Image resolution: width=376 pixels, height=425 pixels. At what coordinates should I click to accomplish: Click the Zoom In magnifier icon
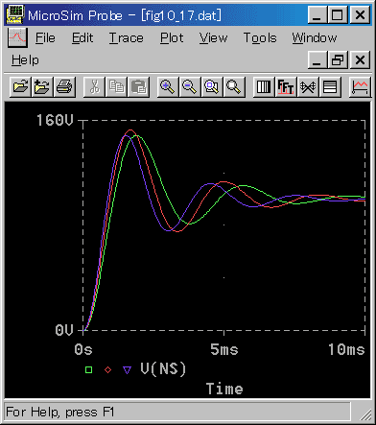pos(168,86)
